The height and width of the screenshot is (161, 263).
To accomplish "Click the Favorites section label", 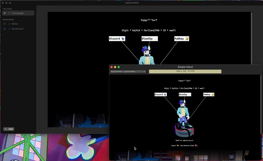I will (7, 9).
